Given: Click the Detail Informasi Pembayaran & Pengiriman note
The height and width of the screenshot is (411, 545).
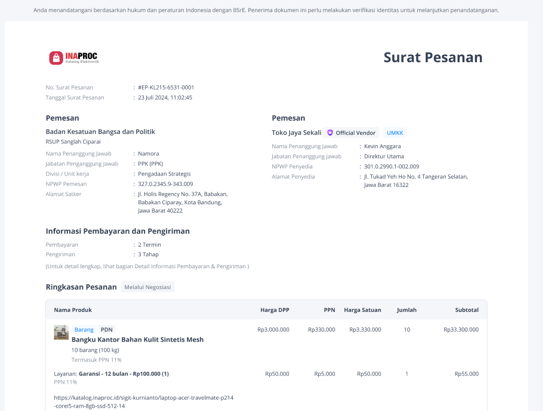Looking at the screenshot, I should [x=147, y=266].
